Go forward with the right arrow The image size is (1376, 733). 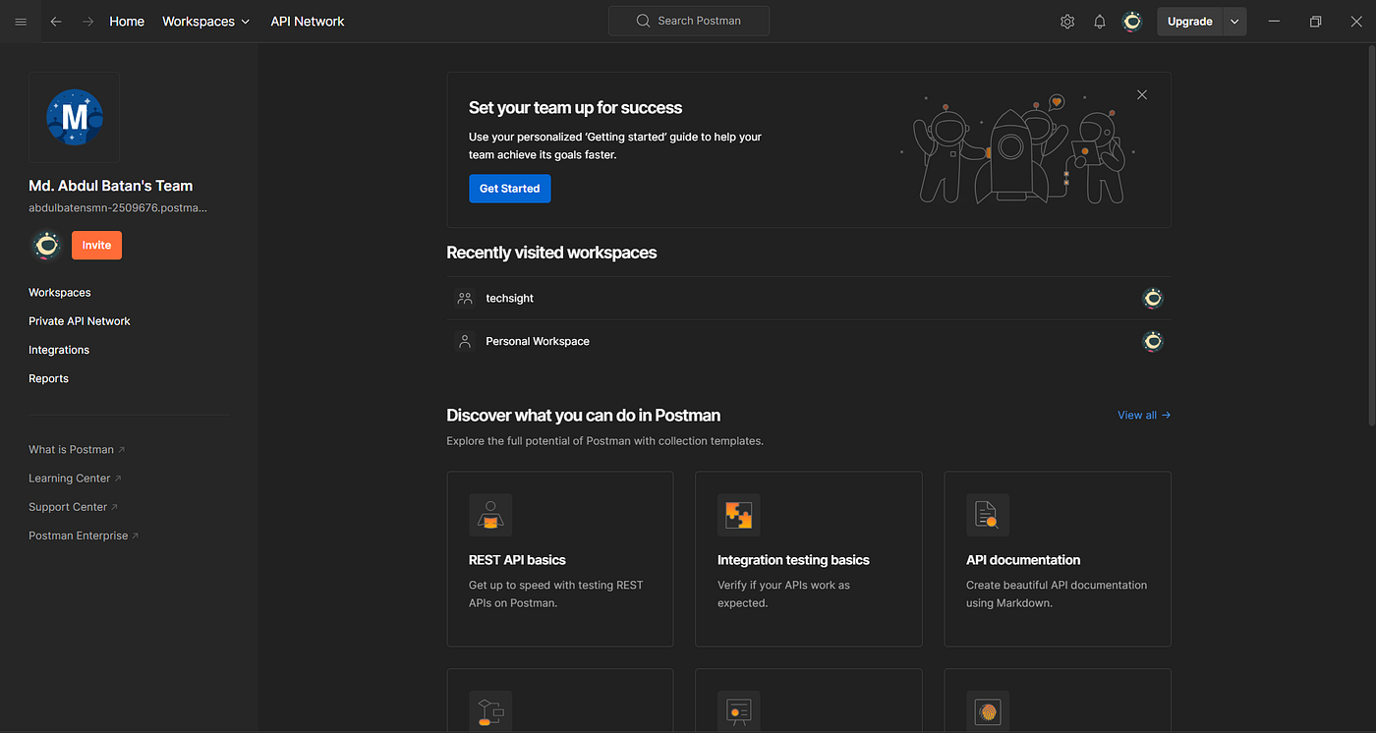tap(88, 22)
